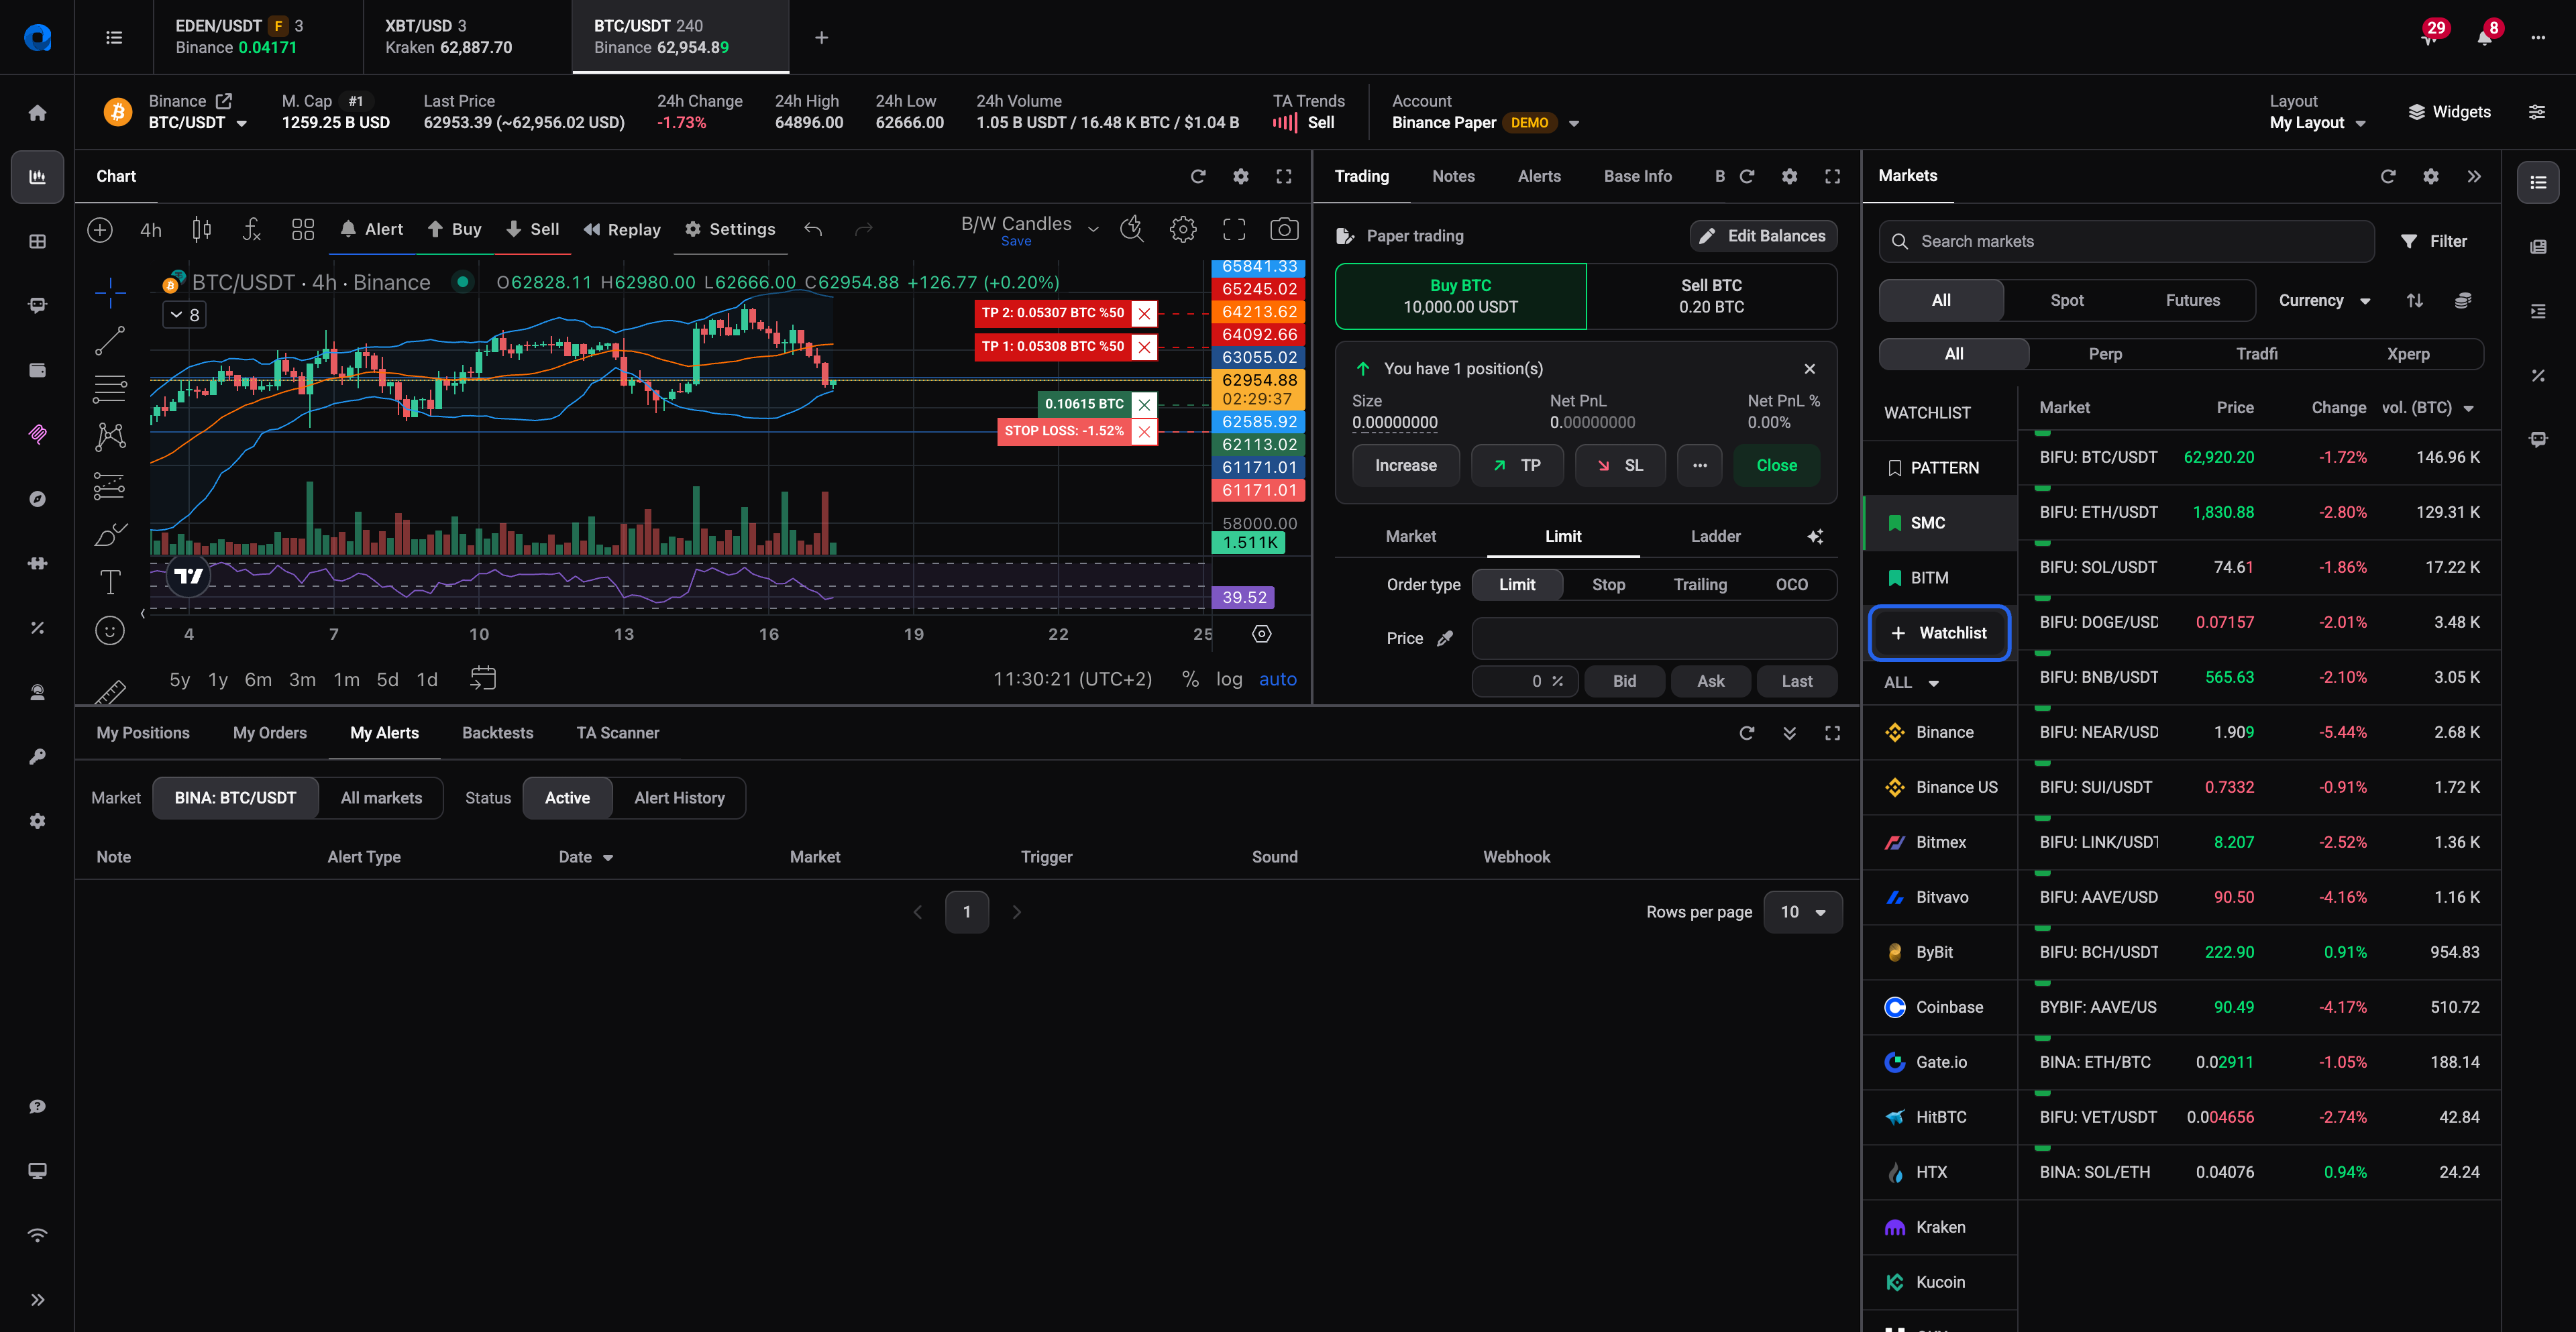Select Buy BTC side
This screenshot has height=1332, width=2576.
click(1461, 296)
